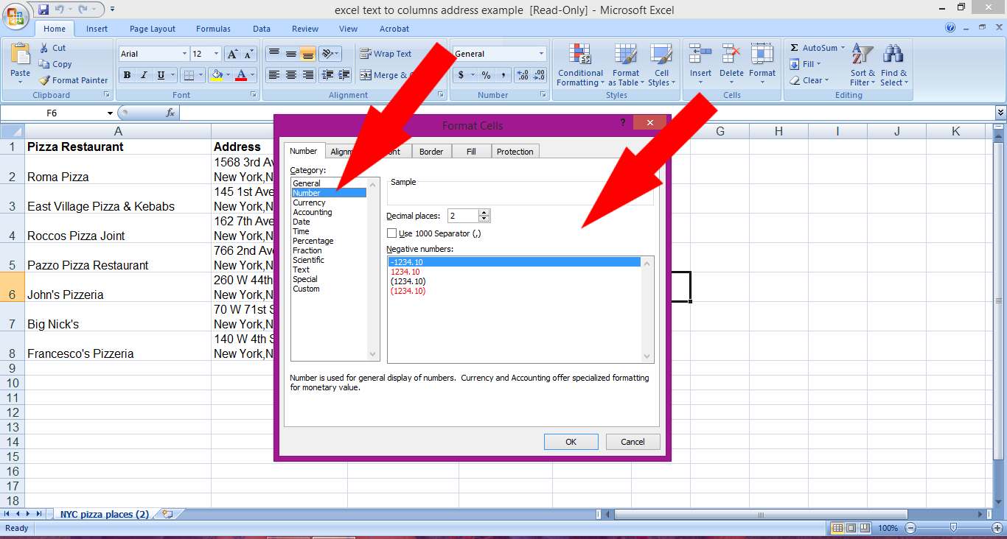The height and width of the screenshot is (539, 1007).
Task: Click the Decimal places up arrow
Action: point(484,212)
